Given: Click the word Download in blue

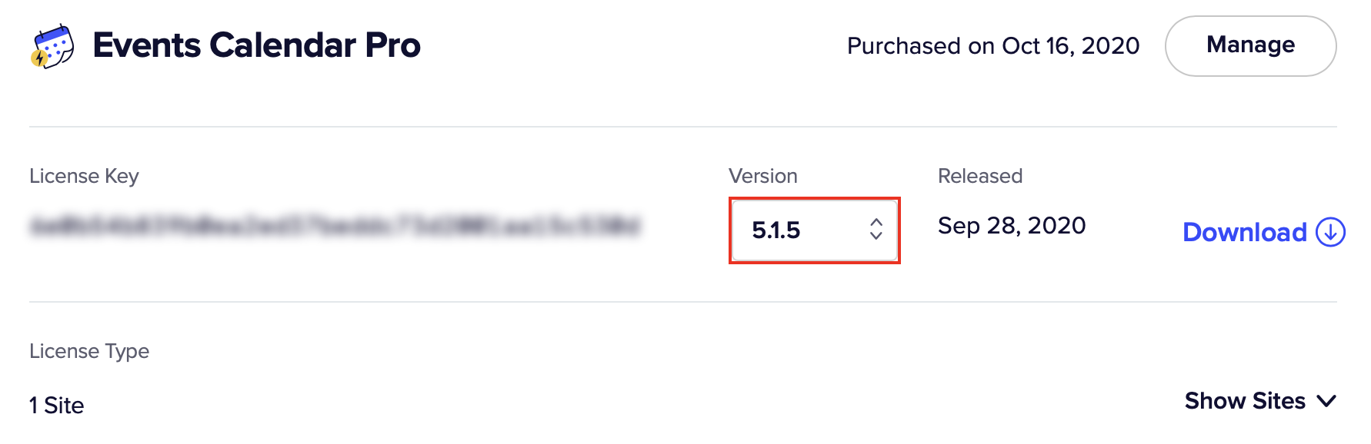Looking at the screenshot, I should [1245, 232].
